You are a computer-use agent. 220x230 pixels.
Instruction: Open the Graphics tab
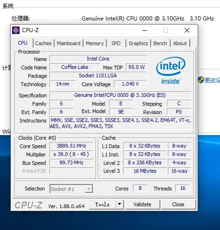tap(138, 43)
